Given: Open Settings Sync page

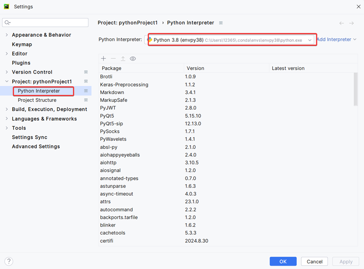Looking at the screenshot, I should (29, 137).
